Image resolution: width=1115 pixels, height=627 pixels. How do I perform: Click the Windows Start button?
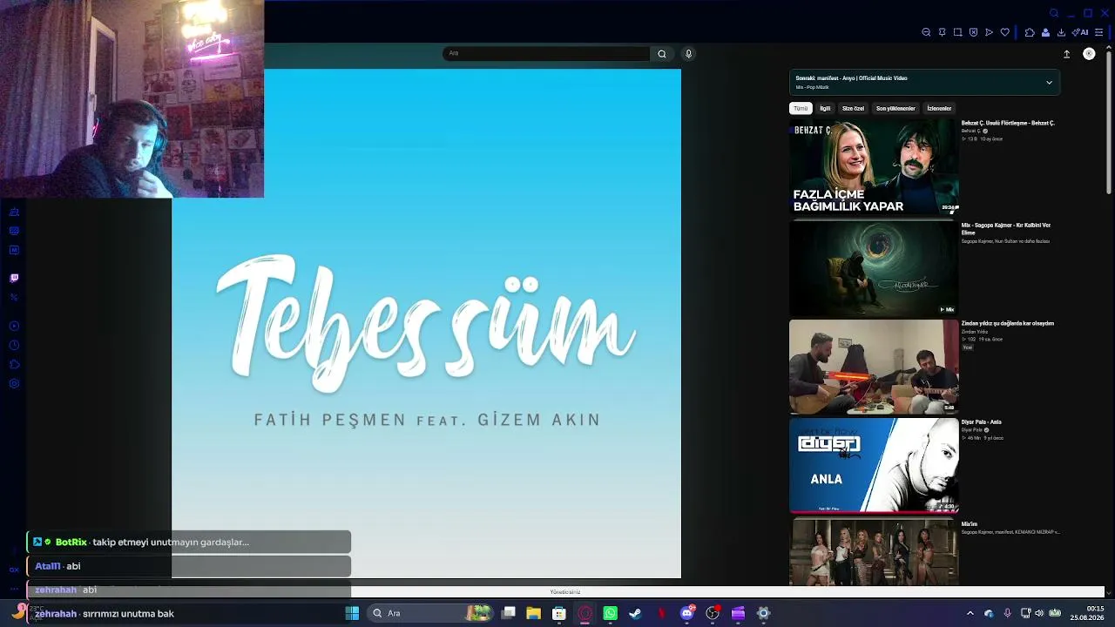[x=352, y=613]
